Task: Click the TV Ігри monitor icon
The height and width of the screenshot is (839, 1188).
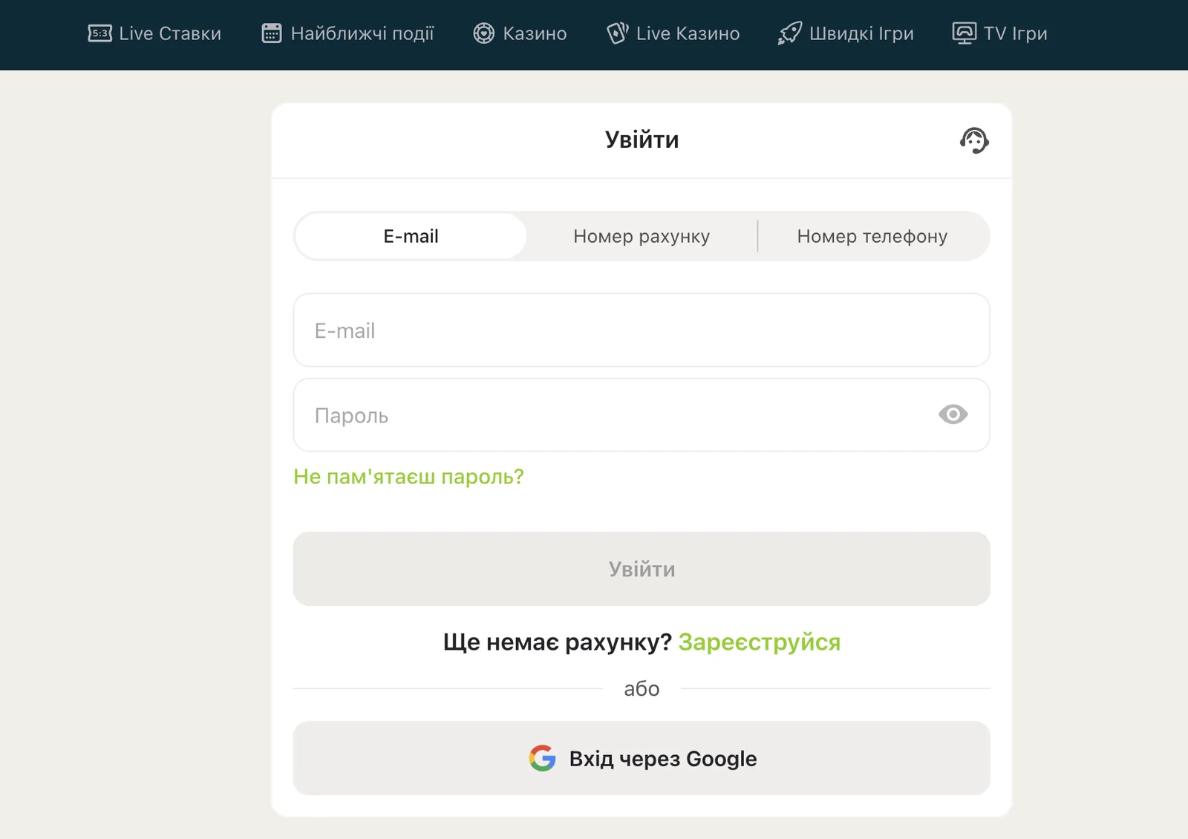Action: coord(964,33)
